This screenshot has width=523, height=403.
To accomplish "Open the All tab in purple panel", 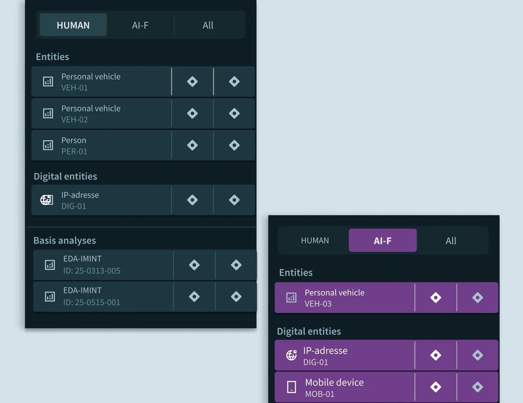I will click(451, 240).
